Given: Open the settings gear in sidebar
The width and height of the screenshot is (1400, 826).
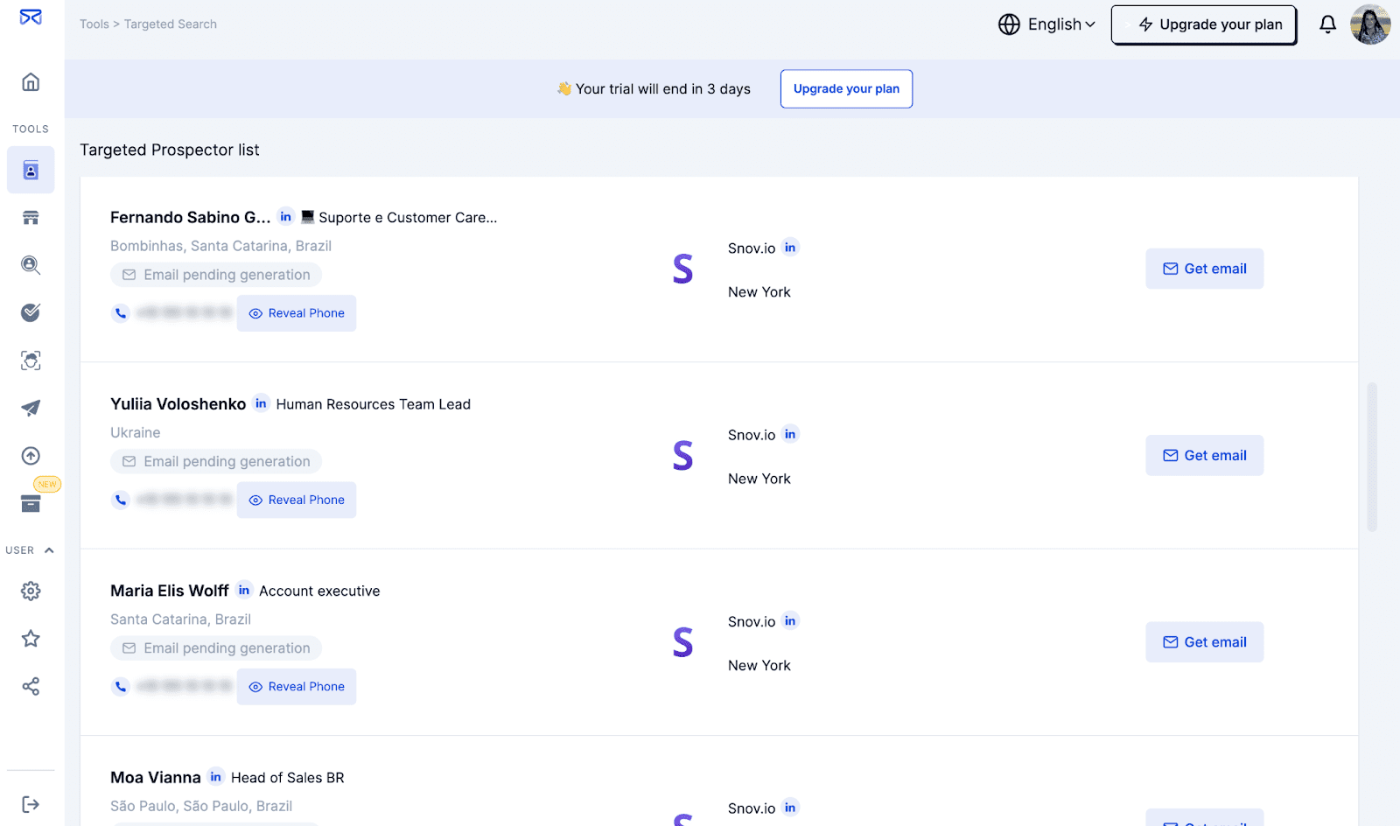Looking at the screenshot, I should click(x=31, y=591).
